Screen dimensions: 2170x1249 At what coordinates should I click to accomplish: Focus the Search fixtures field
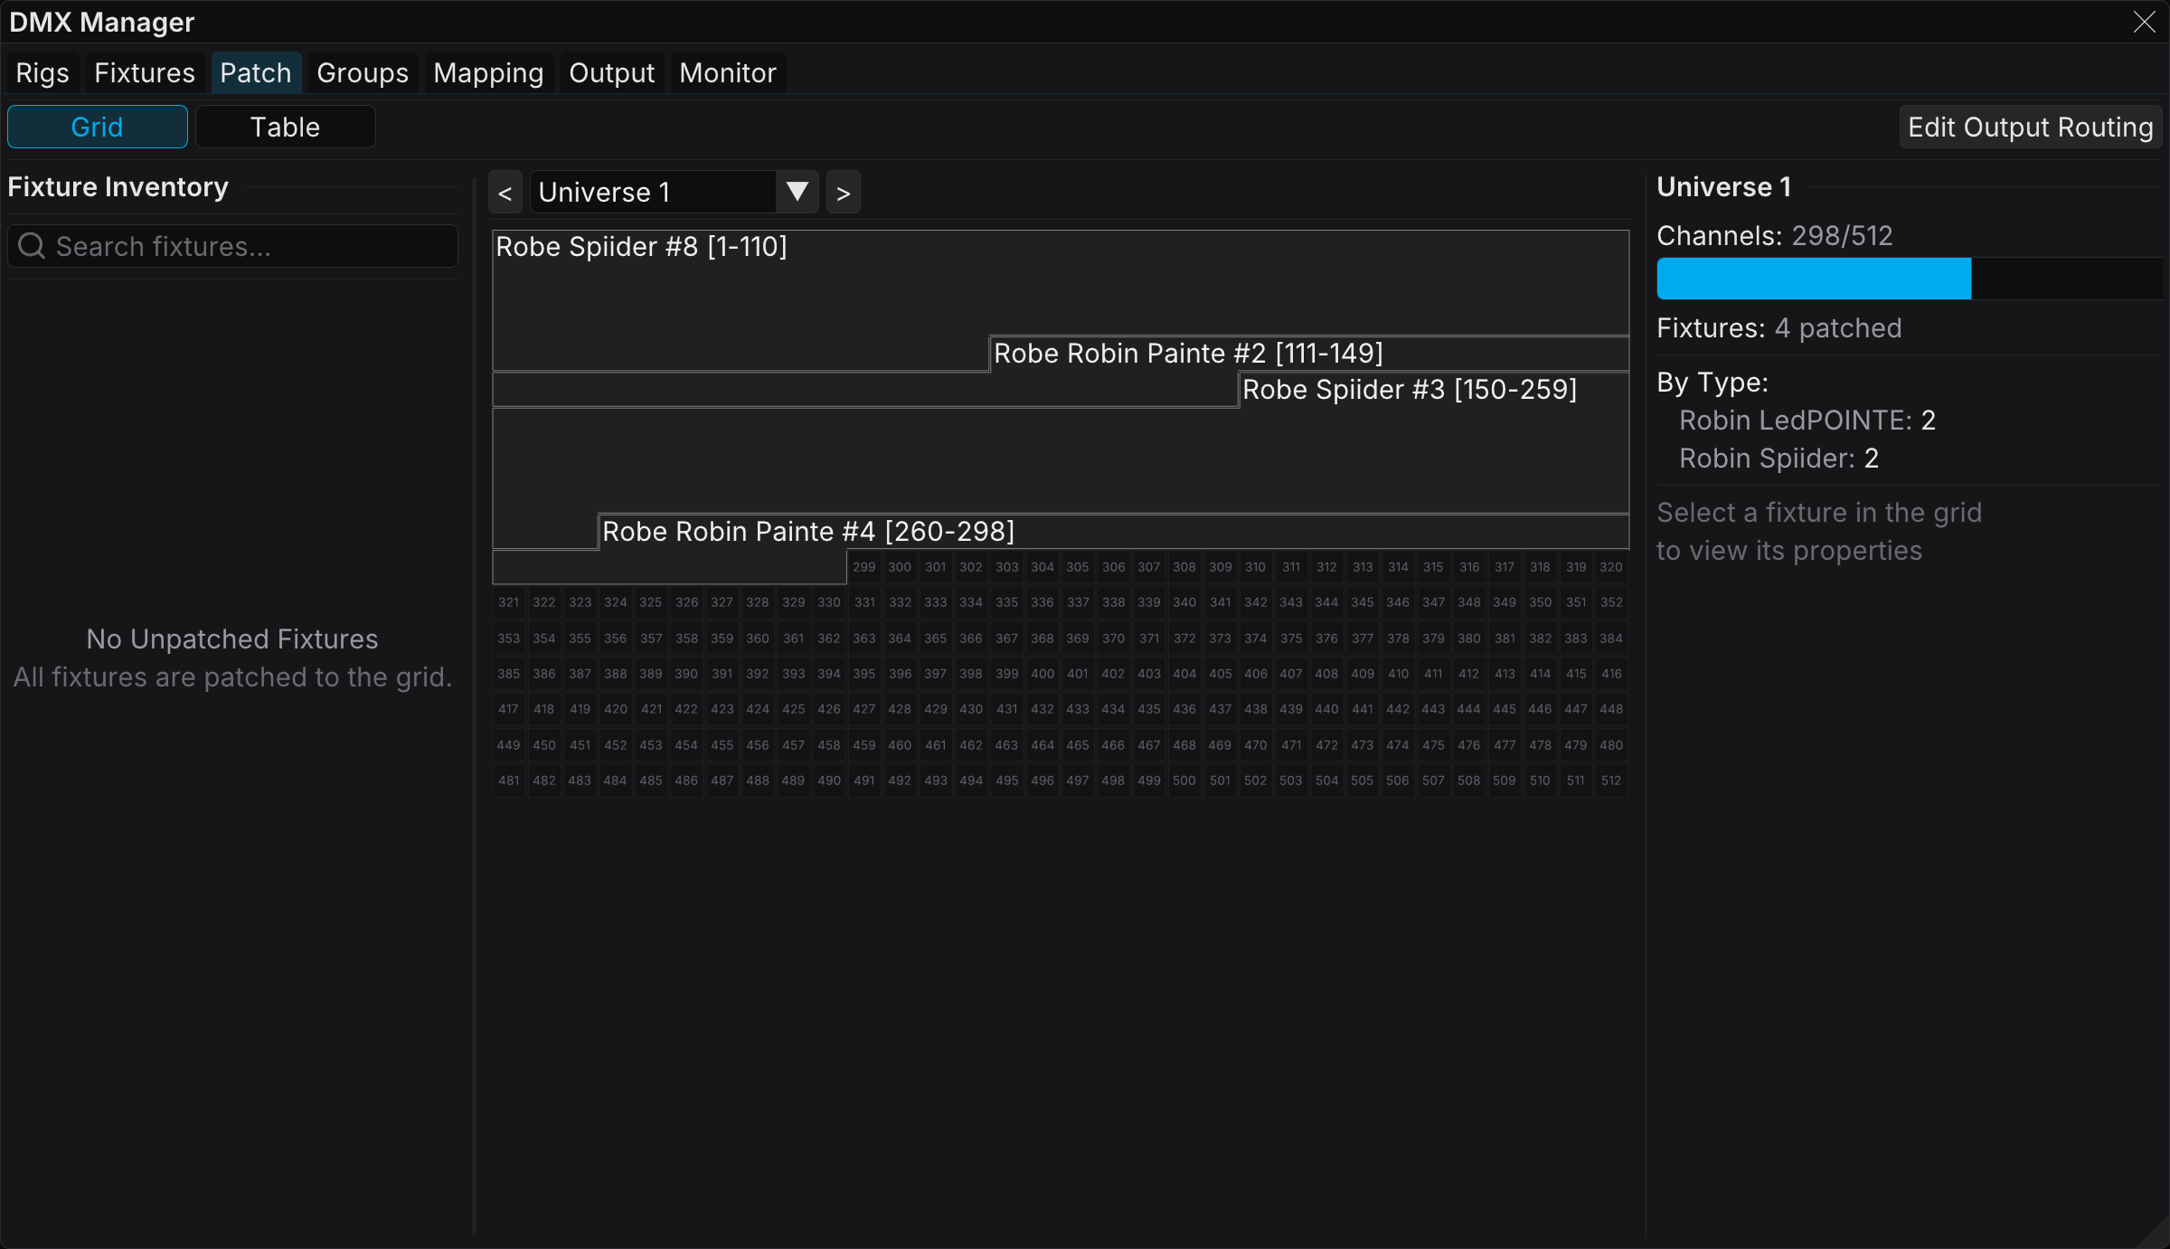pos(233,246)
